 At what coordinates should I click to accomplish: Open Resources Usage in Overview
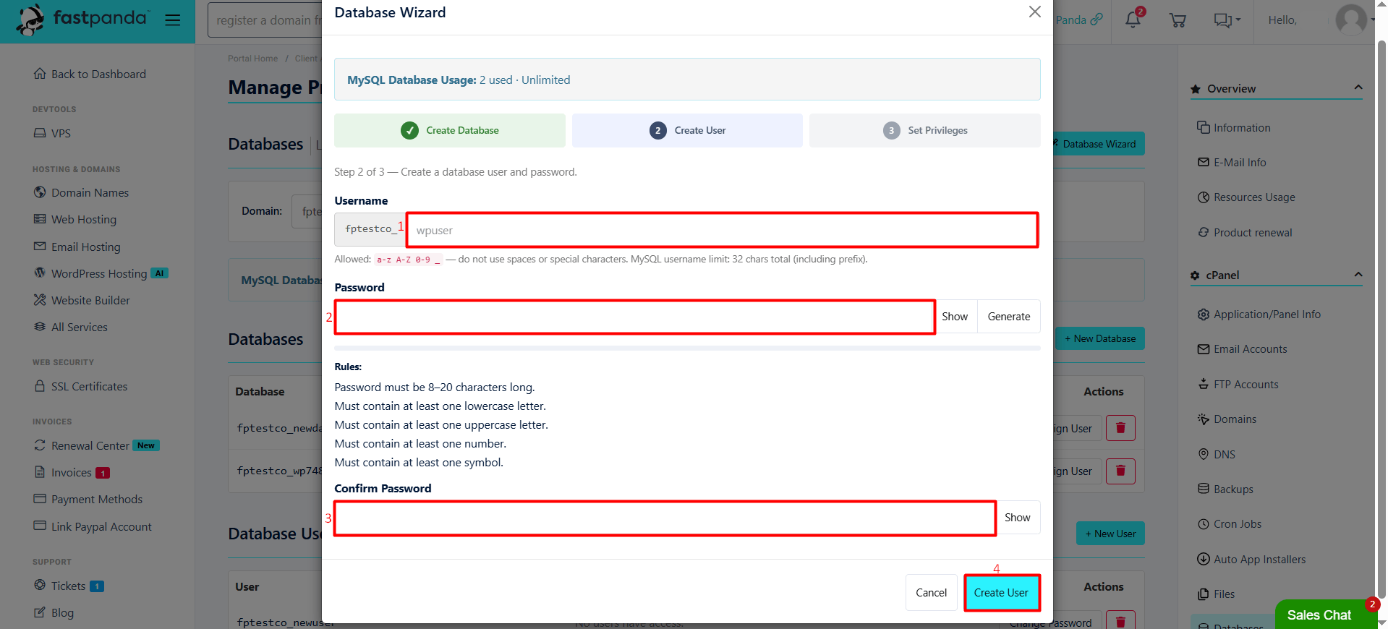click(x=1246, y=197)
